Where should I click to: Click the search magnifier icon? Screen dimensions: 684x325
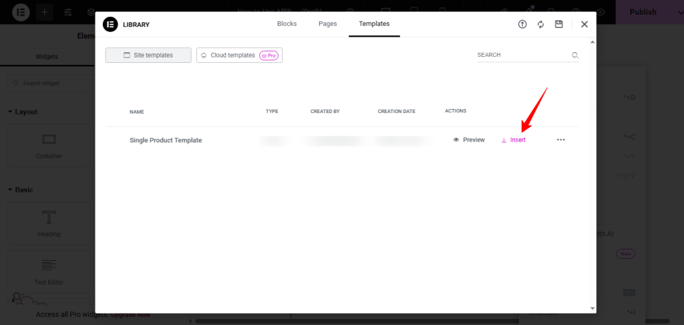pos(574,56)
